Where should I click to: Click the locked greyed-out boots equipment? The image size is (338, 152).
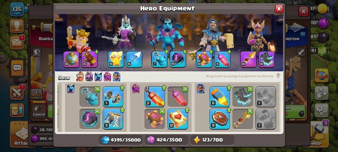point(266,97)
